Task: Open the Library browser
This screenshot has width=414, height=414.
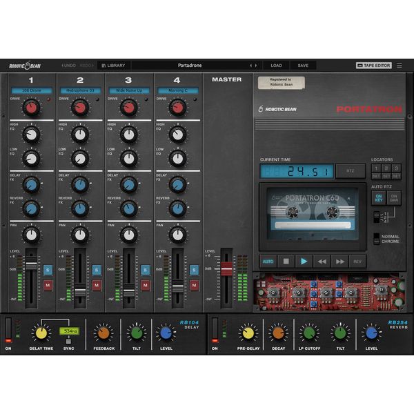Action: [x=114, y=66]
